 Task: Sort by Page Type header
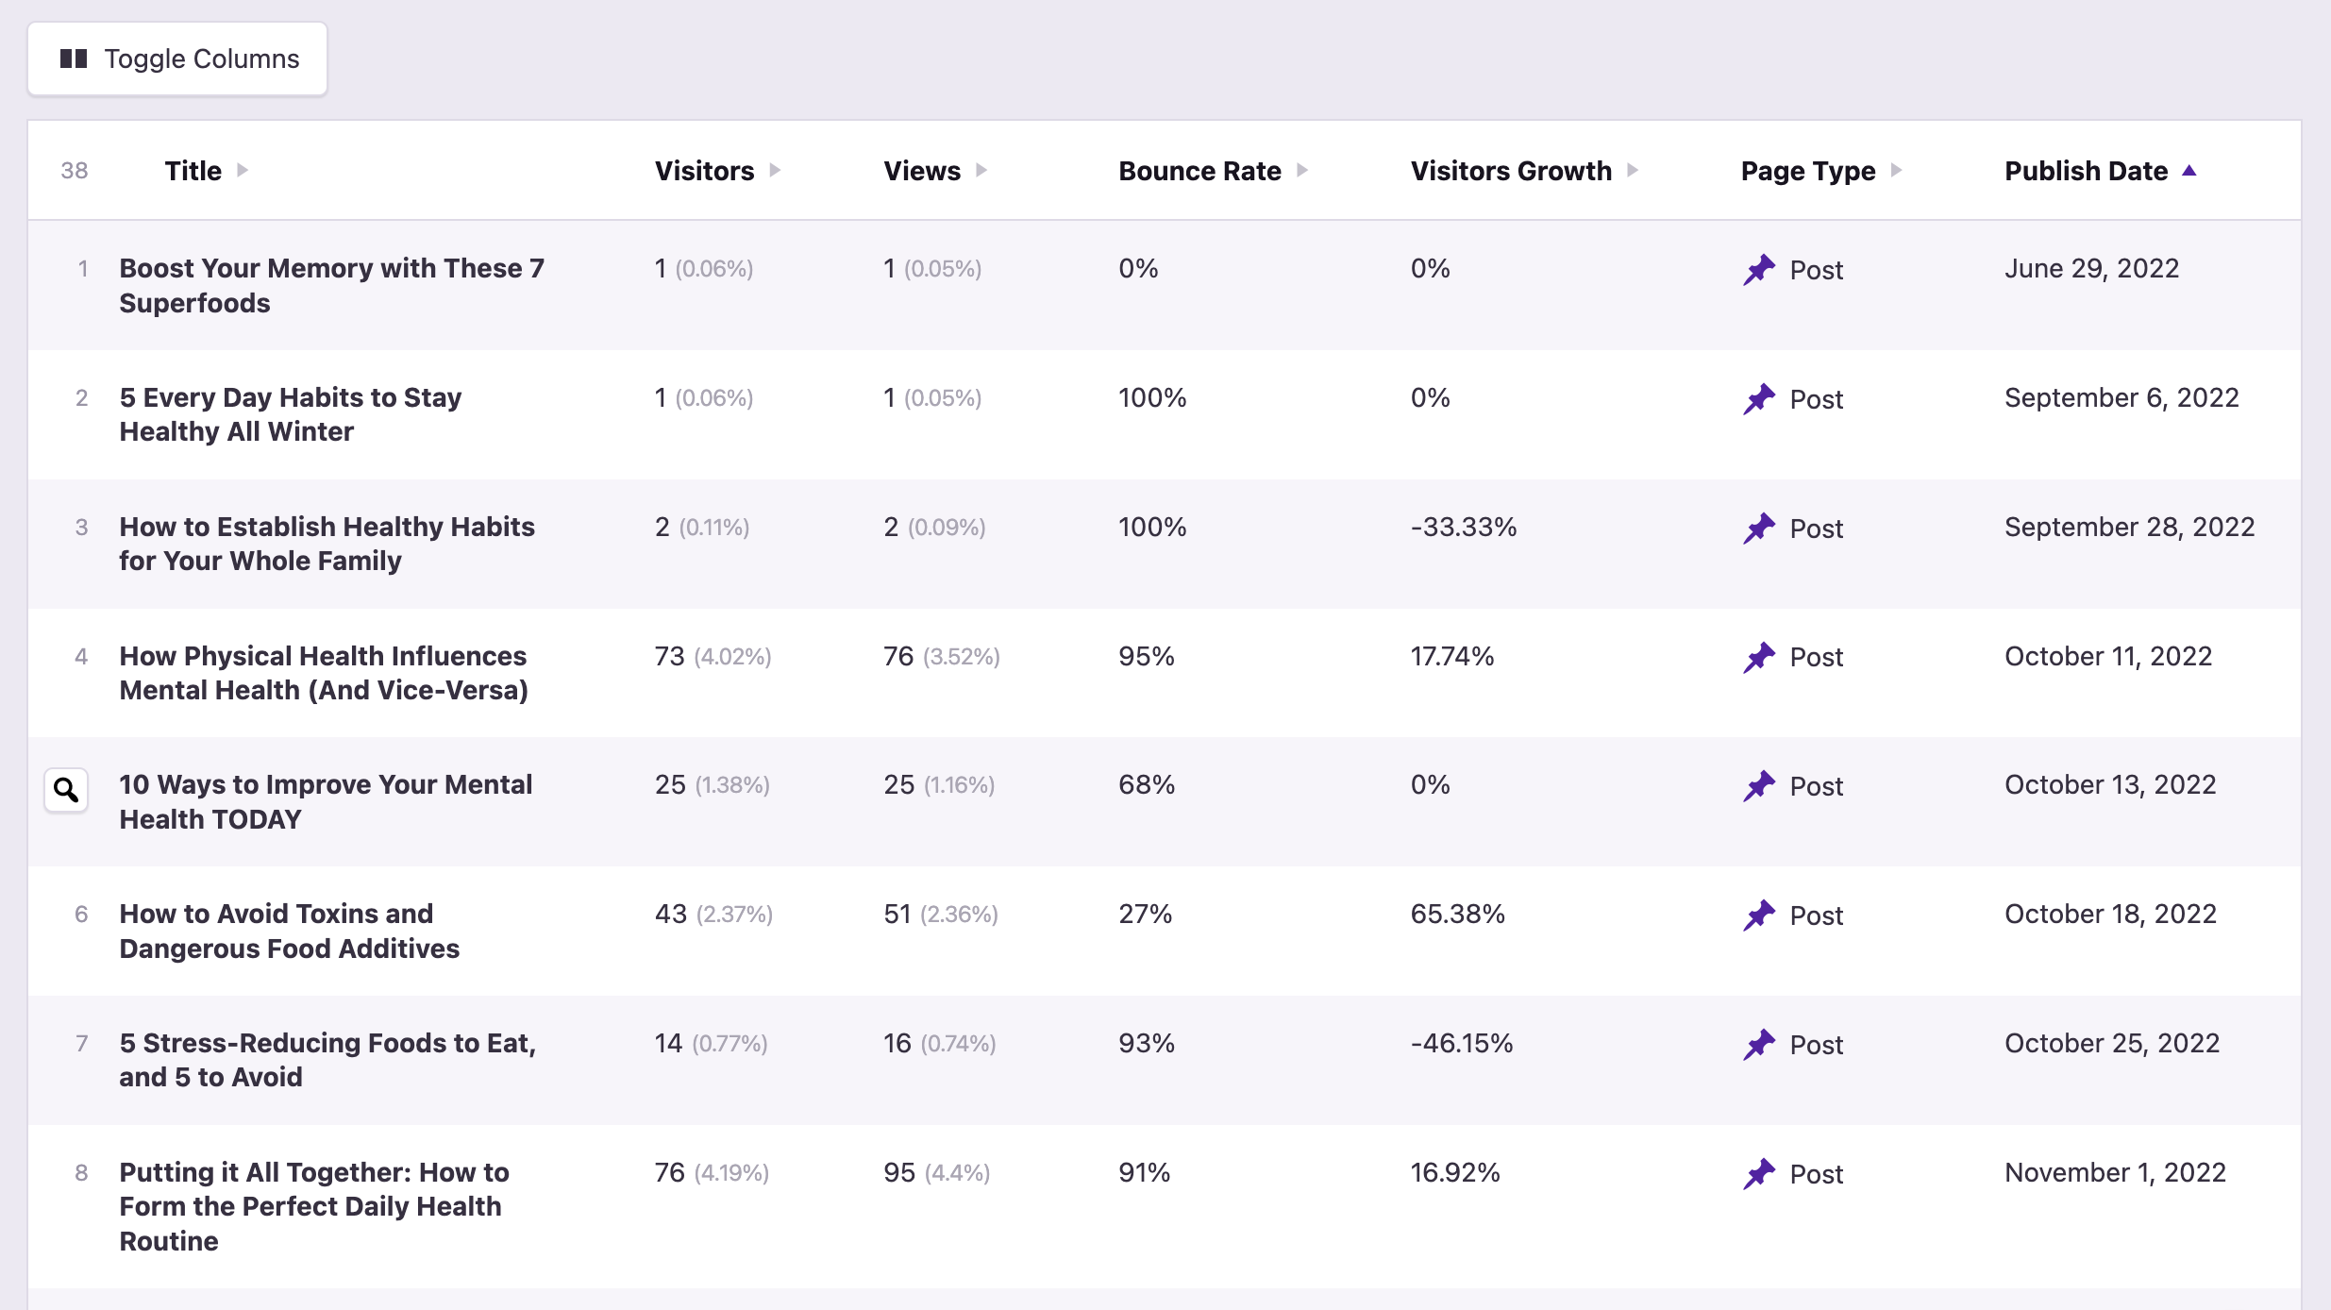[x=1808, y=171]
